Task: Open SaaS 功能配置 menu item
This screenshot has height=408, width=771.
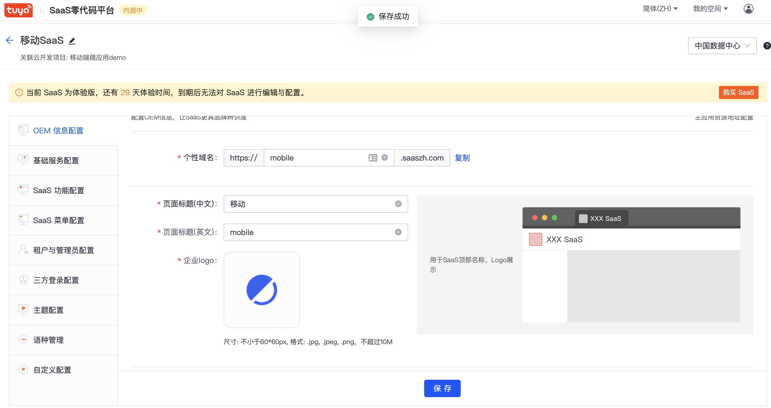Action: [63, 190]
